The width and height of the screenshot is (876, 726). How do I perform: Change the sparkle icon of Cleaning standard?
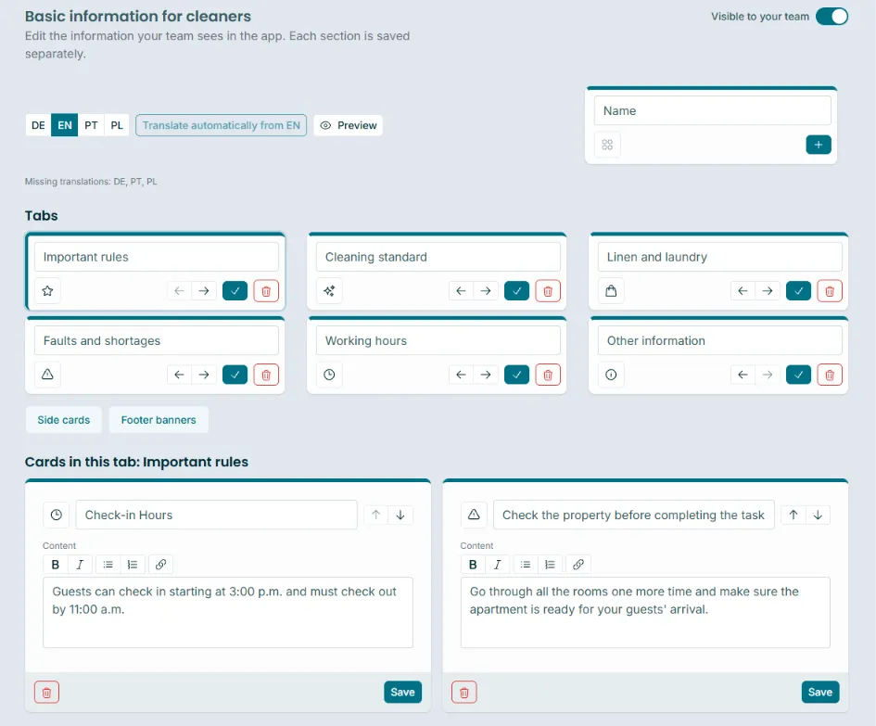pos(329,290)
